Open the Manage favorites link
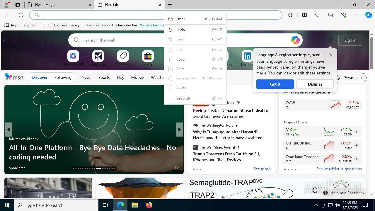Viewport: 375px width, 211px height. [152, 25]
